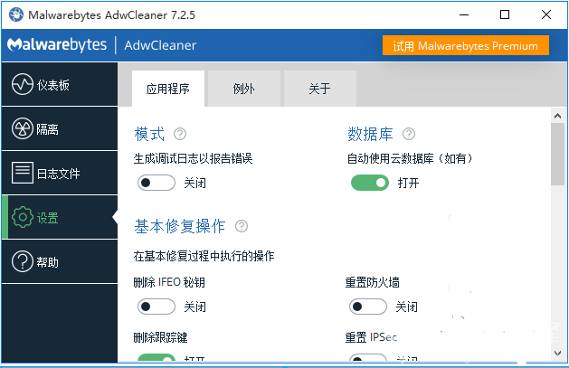Toggle the cloud database (自动使用云数据库) switch
Screen dimensions: 569x368
click(x=370, y=183)
